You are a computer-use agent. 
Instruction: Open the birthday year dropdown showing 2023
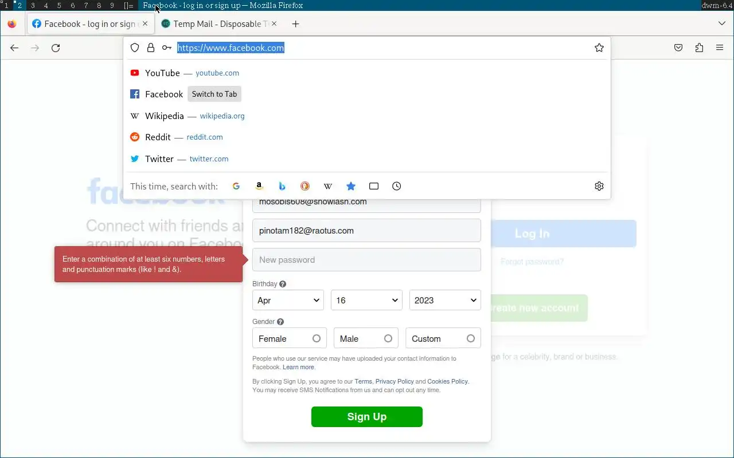click(445, 300)
